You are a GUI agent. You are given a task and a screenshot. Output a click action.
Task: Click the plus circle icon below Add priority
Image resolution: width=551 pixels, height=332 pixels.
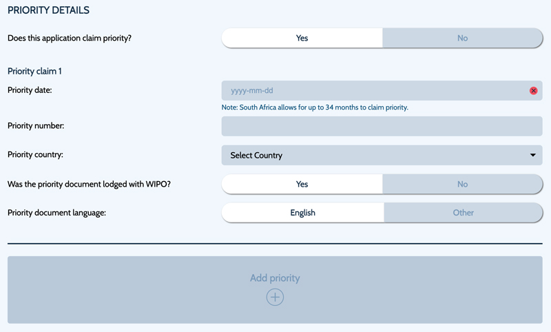pos(275,298)
